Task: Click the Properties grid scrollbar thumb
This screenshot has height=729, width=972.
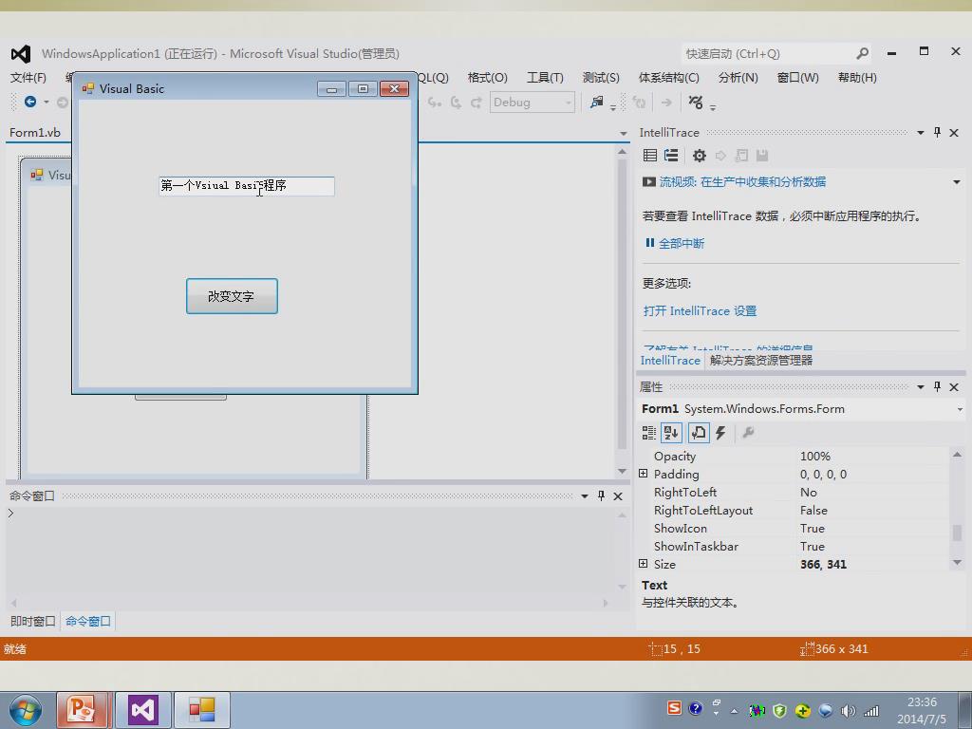Action: (x=957, y=532)
